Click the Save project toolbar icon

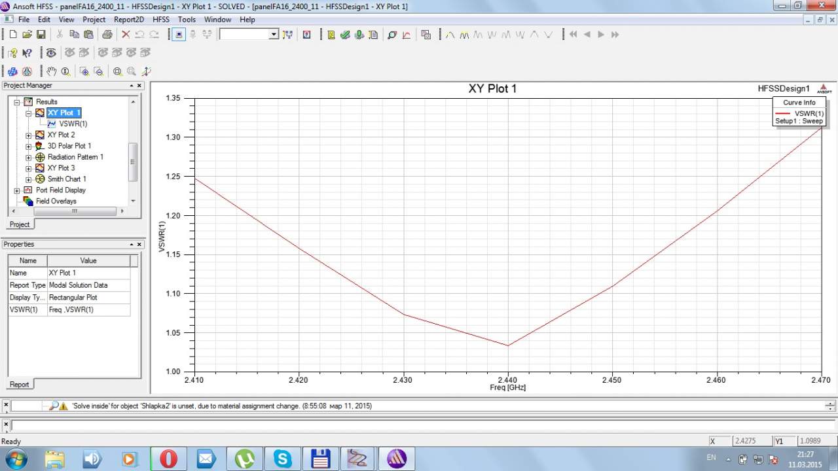click(41, 35)
